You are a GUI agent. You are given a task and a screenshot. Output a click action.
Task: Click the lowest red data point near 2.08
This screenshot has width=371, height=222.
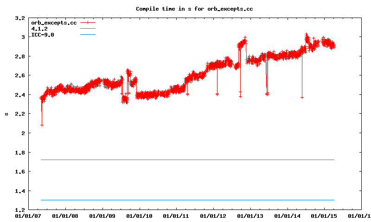(42, 125)
